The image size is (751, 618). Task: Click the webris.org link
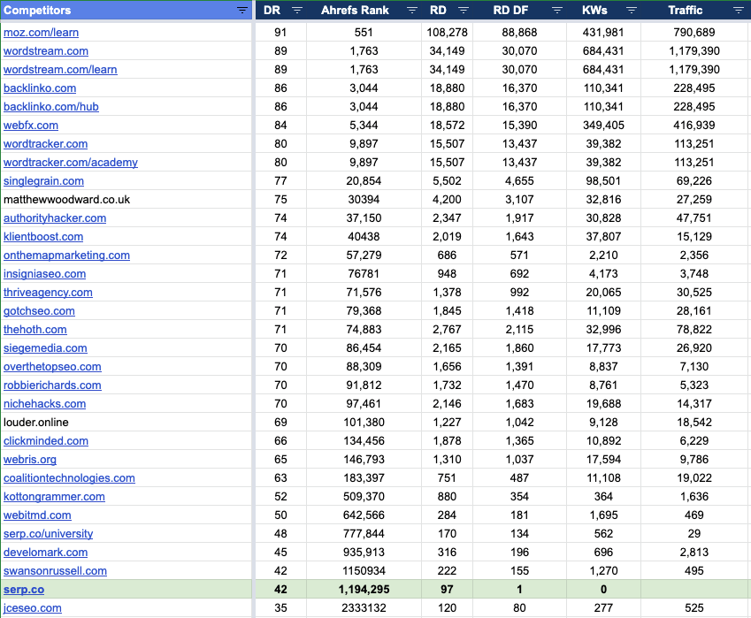(x=30, y=460)
